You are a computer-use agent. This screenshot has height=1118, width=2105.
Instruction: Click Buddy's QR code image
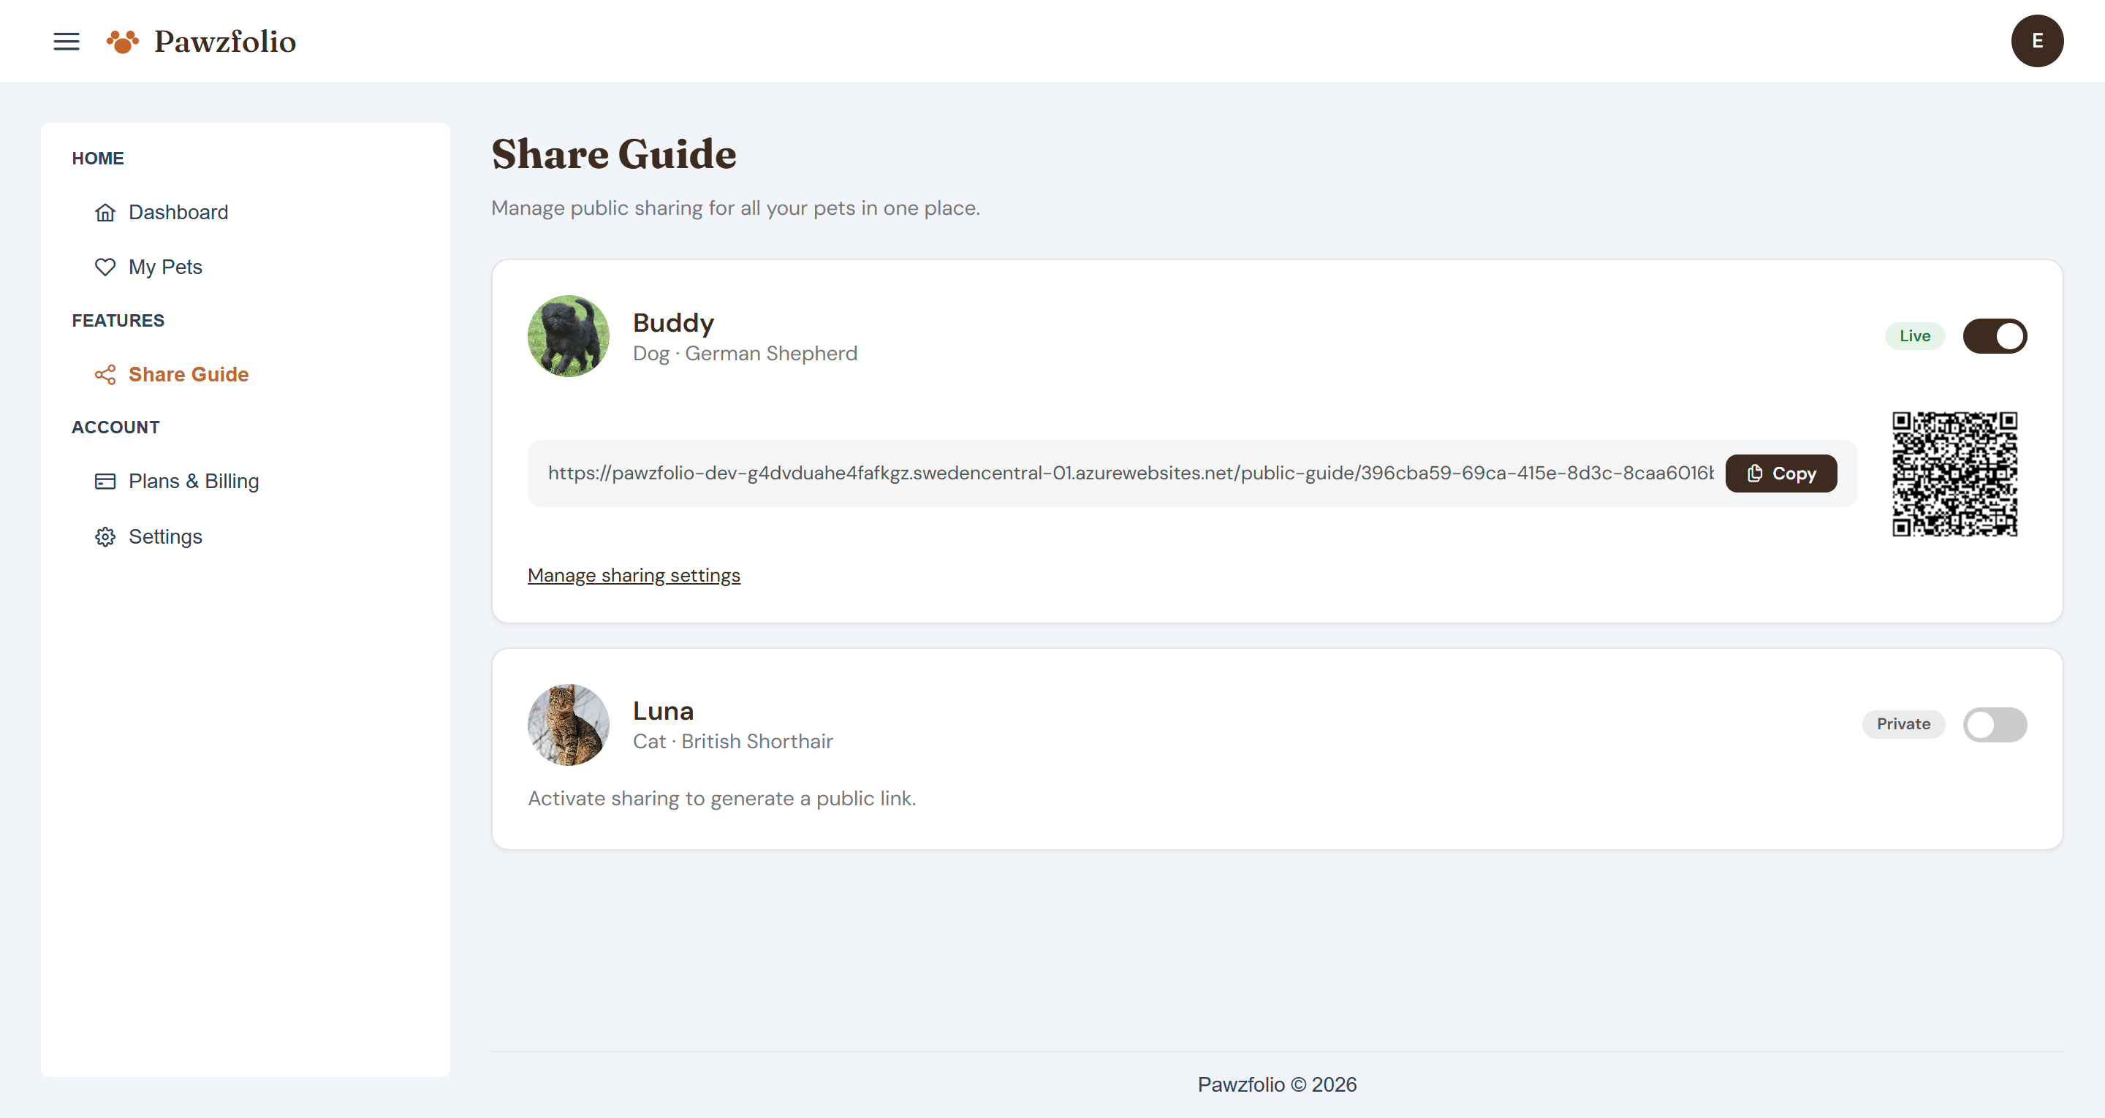click(x=1954, y=474)
